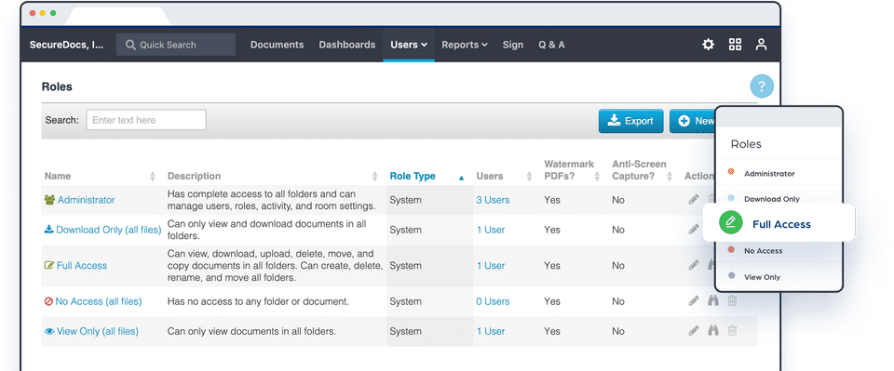Click the Export button
Viewport: 894px width, 371px height.
coord(631,121)
